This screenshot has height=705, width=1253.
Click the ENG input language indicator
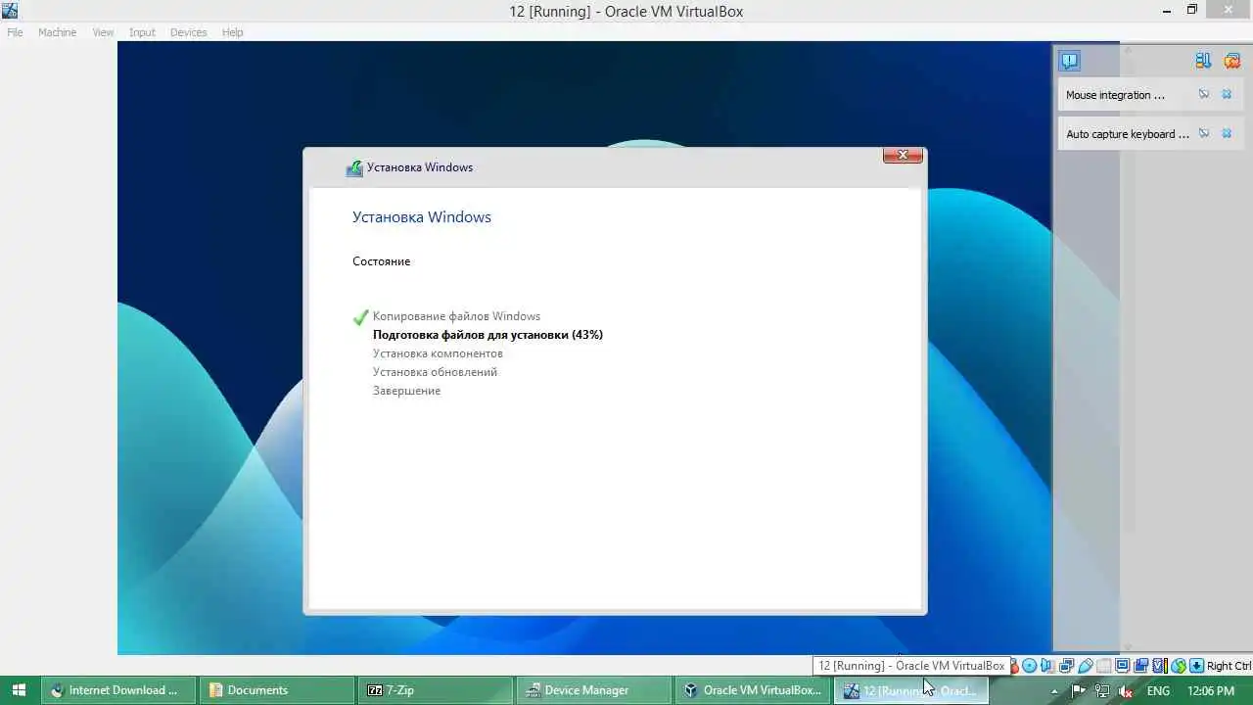tap(1158, 690)
